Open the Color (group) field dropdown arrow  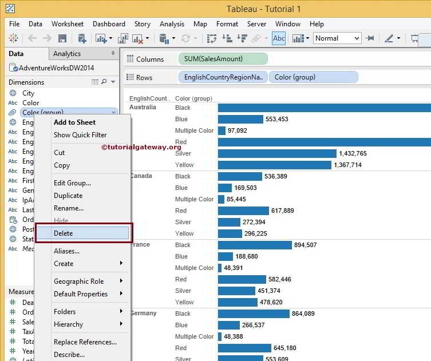point(113,112)
